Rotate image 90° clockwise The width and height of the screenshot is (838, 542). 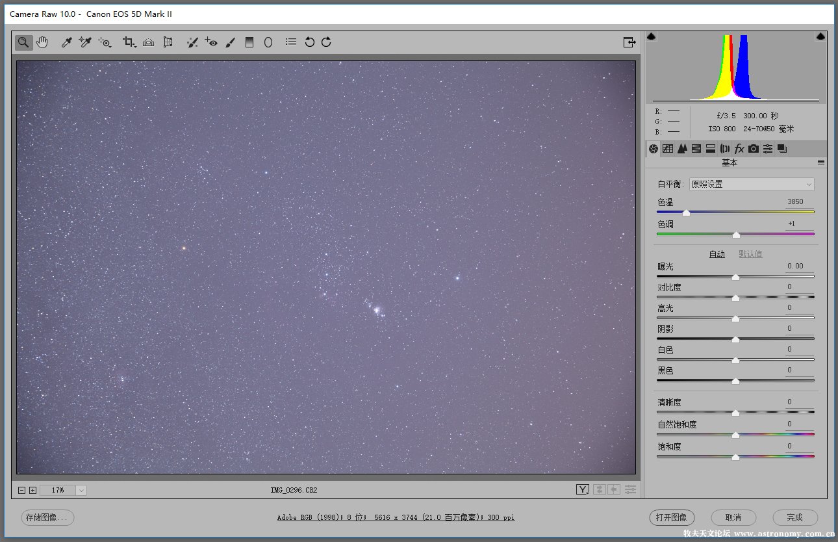point(326,42)
